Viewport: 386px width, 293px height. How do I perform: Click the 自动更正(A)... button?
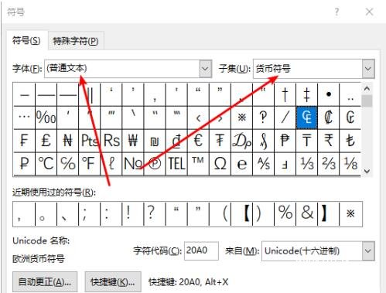[x=45, y=281]
